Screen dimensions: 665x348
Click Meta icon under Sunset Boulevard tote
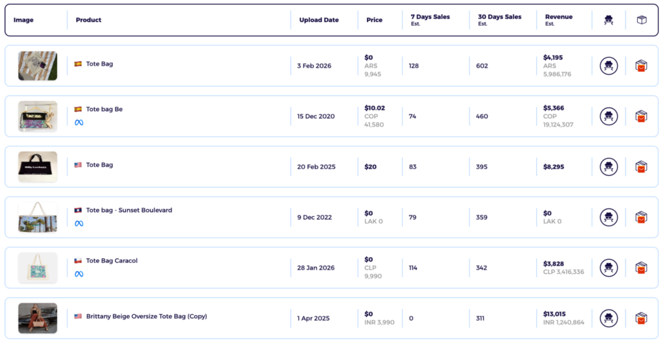pyautogui.click(x=79, y=223)
